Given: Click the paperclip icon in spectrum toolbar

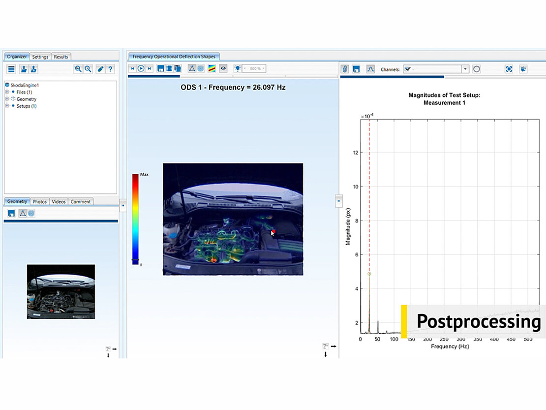Looking at the screenshot, I should tap(345, 69).
